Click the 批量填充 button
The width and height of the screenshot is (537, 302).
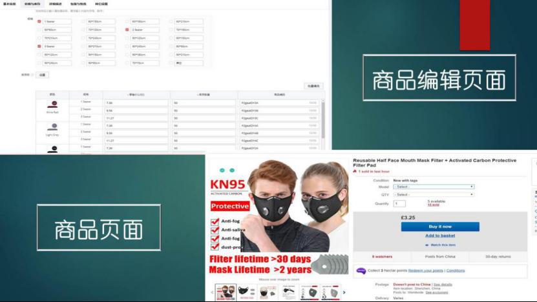point(313,86)
